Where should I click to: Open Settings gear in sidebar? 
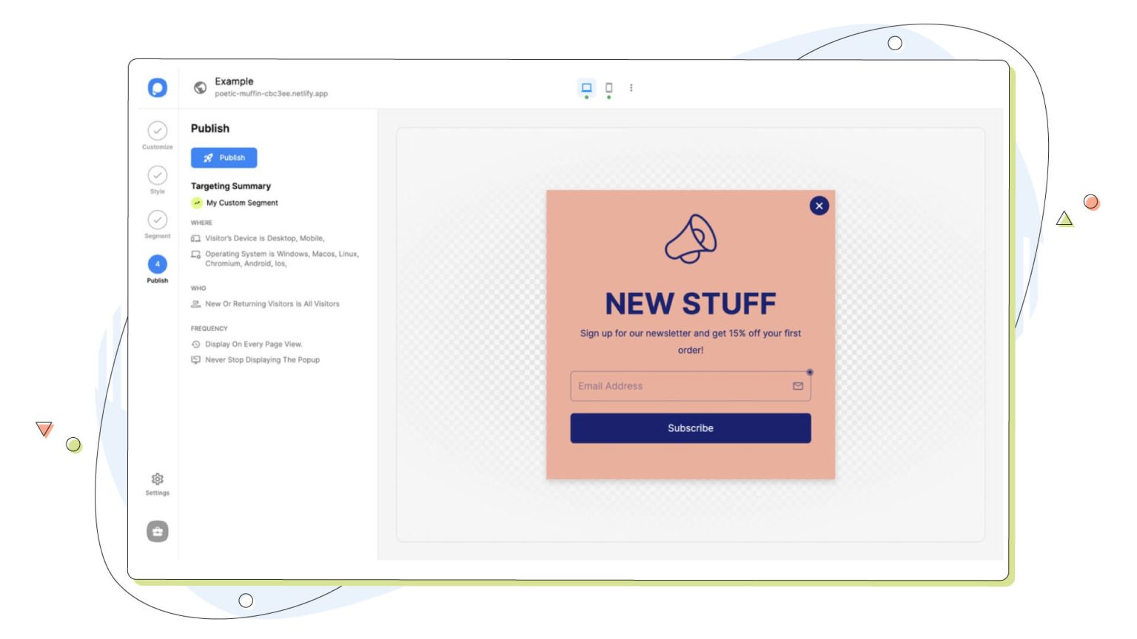pyautogui.click(x=157, y=479)
